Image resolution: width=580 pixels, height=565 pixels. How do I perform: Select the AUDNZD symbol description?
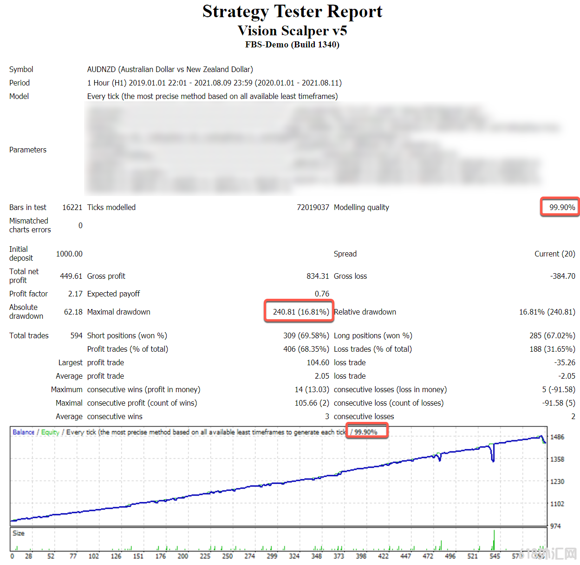pos(170,69)
